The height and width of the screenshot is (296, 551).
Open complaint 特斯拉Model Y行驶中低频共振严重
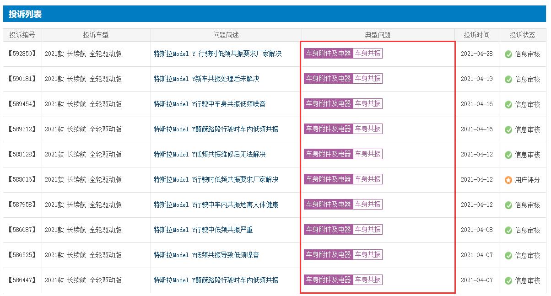203,230
